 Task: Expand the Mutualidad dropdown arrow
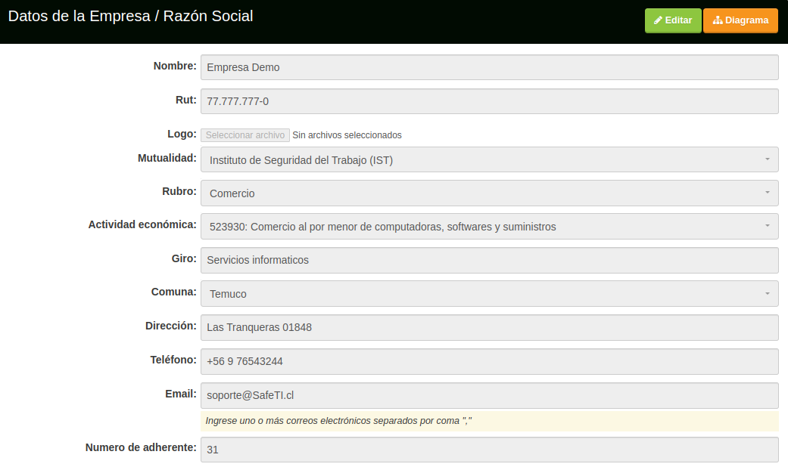tap(768, 159)
